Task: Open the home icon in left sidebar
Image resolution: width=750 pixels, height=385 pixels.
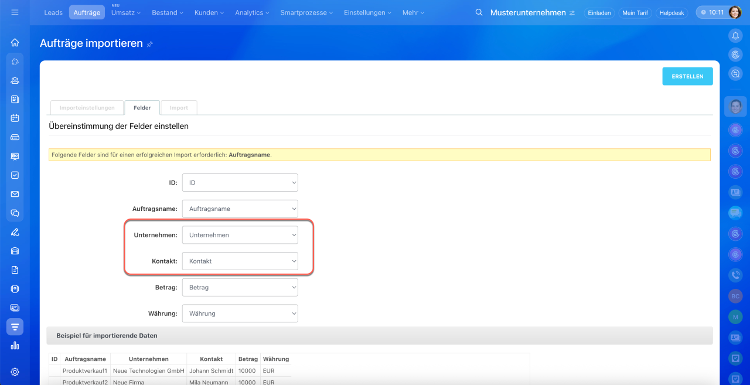Action: coord(15,42)
